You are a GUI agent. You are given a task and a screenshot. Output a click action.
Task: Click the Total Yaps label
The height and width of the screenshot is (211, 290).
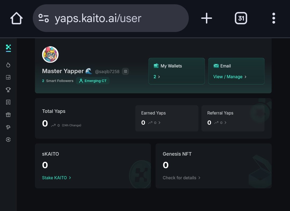coord(54,111)
